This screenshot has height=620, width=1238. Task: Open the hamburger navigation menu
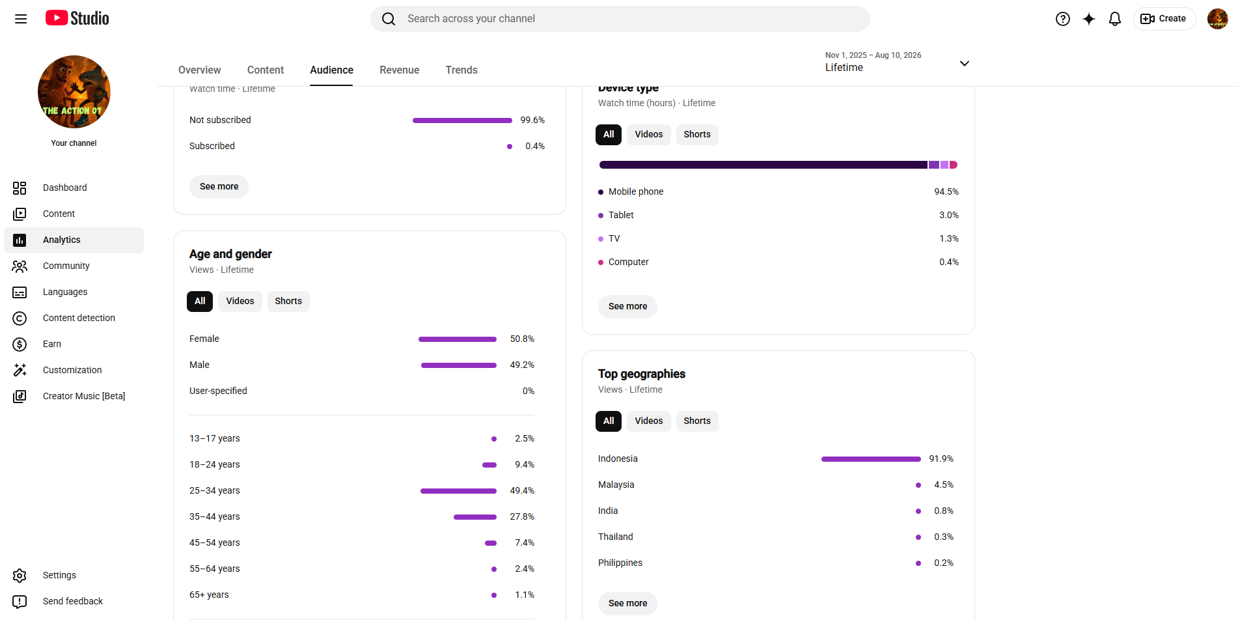pyautogui.click(x=21, y=19)
